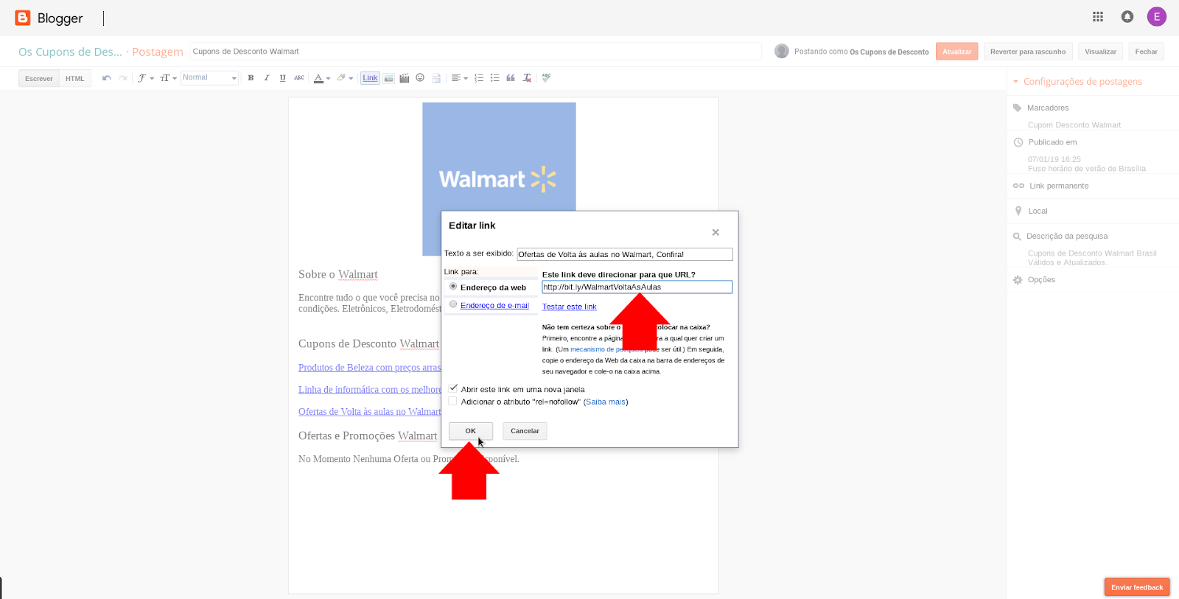Click the Visualizar button
This screenshot has height=599, width=1179.
tap(1100, 52)
